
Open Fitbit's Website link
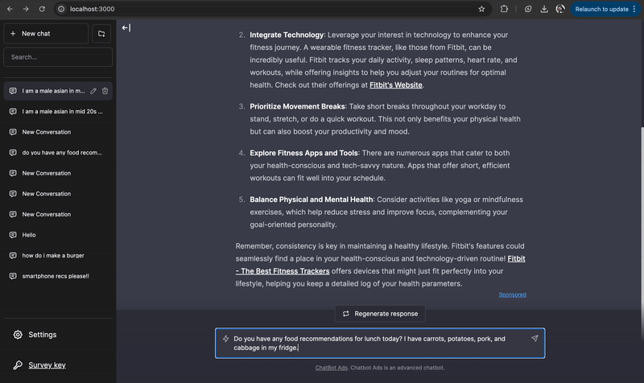coord(396,85)
